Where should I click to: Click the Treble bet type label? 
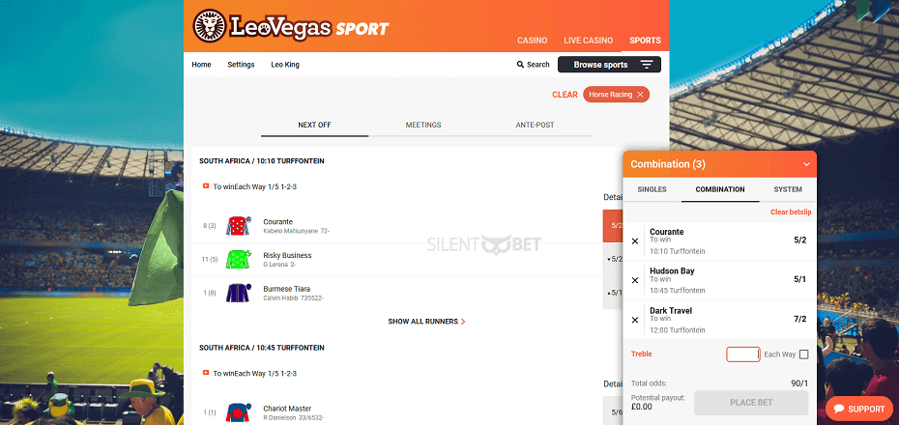(x=642, y=354)
